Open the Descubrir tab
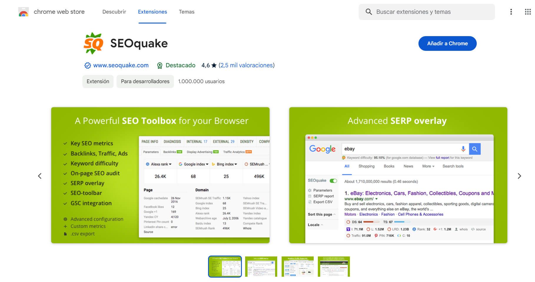 [114, 12]
